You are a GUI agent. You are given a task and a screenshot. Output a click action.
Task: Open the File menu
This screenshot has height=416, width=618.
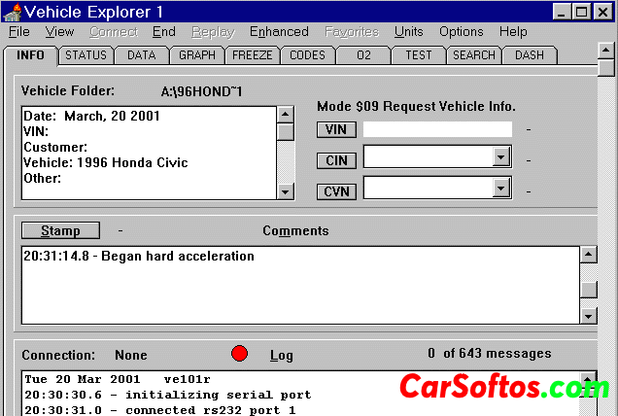[19, 32]
